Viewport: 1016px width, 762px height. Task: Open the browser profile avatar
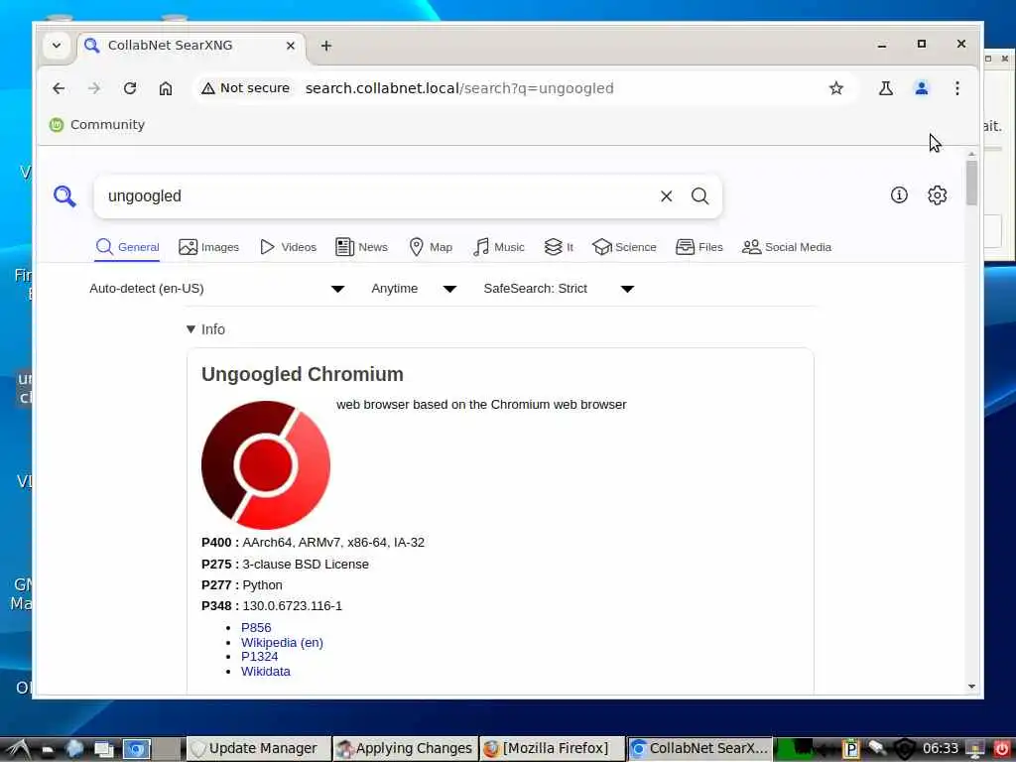click(922, 88)
